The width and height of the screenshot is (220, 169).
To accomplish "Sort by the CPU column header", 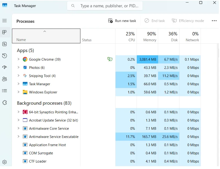I will [126, 36].
